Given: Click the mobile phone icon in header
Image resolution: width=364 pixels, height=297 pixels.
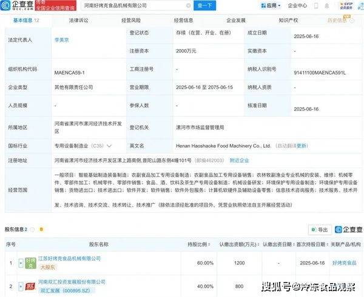Looking at the screenshot, I should (316, 5).
